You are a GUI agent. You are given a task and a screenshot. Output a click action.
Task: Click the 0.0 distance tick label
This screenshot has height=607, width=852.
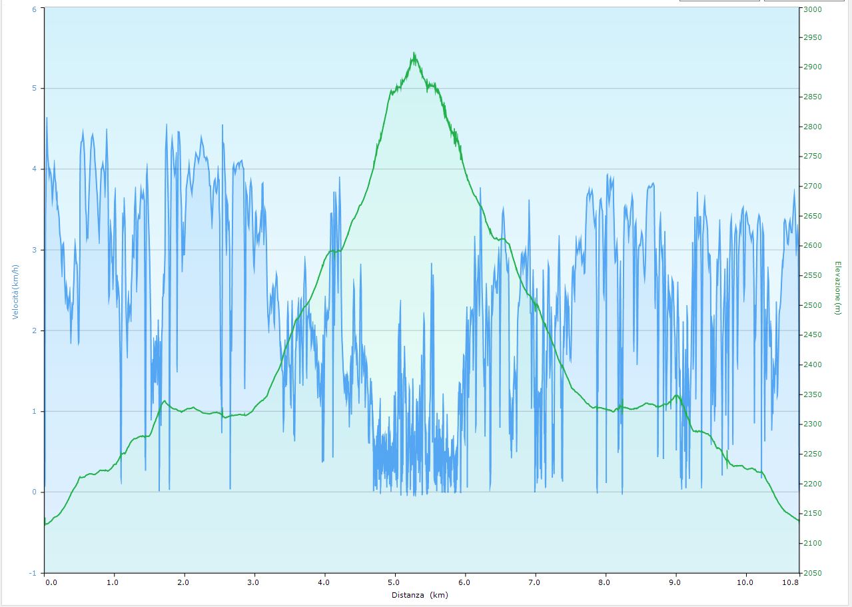[51, 582]
